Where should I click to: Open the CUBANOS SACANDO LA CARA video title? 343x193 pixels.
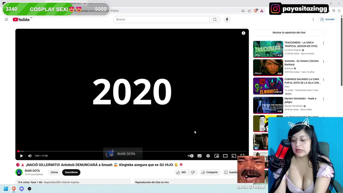tap(302, 81)
